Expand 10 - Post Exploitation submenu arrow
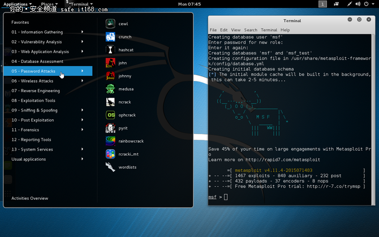The image size is (379, 237). [83, 120]
